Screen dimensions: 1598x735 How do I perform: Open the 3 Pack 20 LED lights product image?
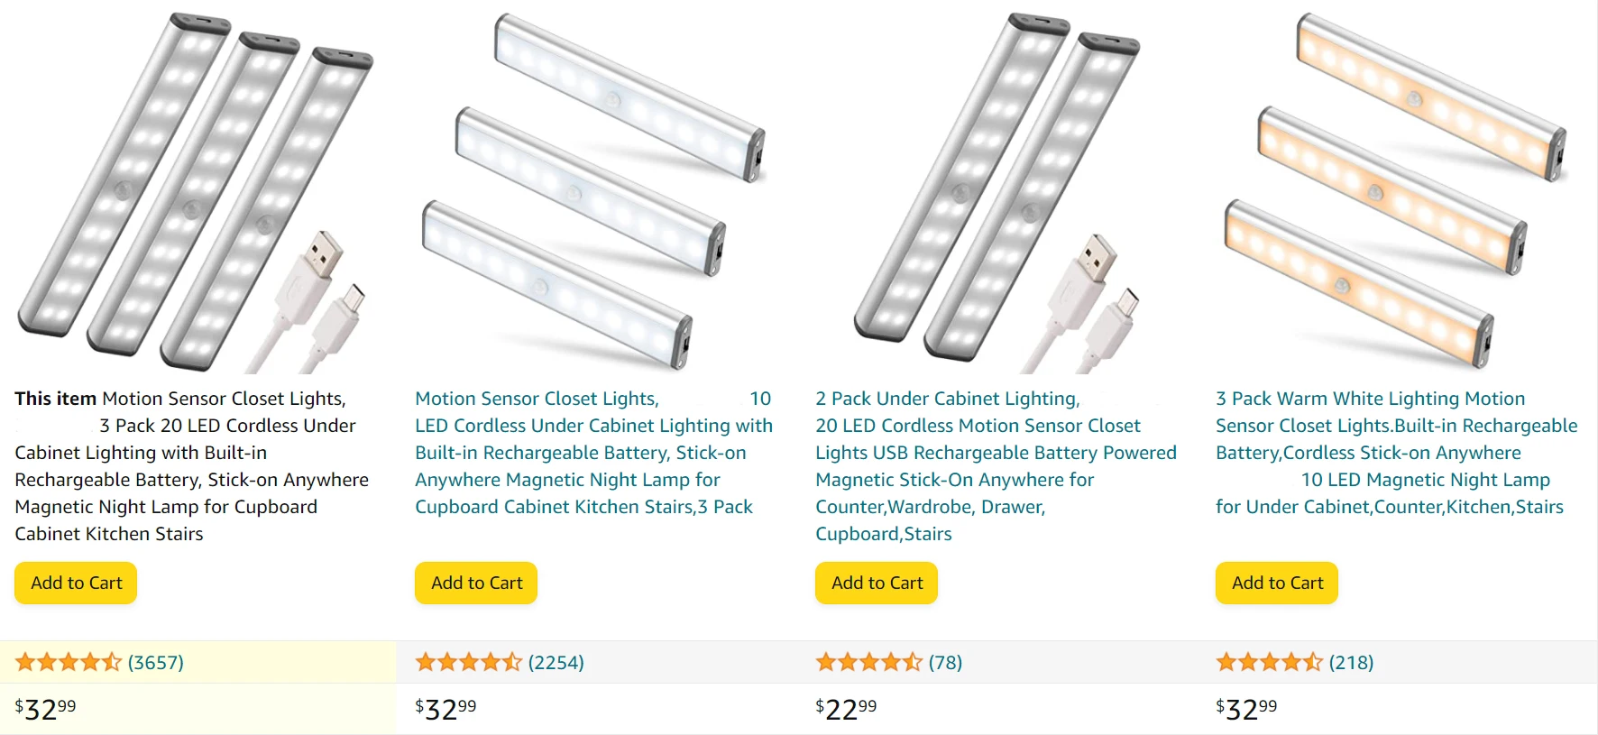coord(195,191)
